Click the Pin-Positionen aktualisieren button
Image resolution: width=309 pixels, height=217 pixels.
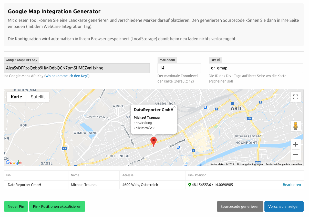[x=57, y=206]
